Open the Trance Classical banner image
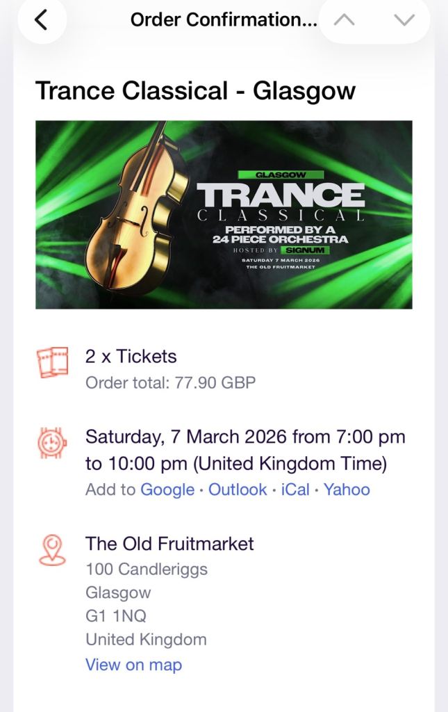The height and width of the screenshot is (712, 448). 224,215
